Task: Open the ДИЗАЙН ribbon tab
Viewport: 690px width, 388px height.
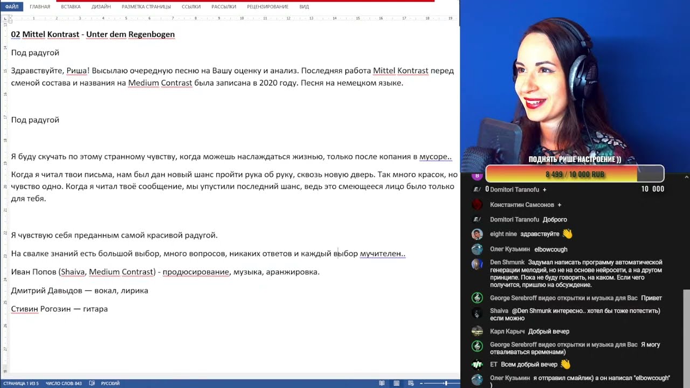Action: point(101,6)
